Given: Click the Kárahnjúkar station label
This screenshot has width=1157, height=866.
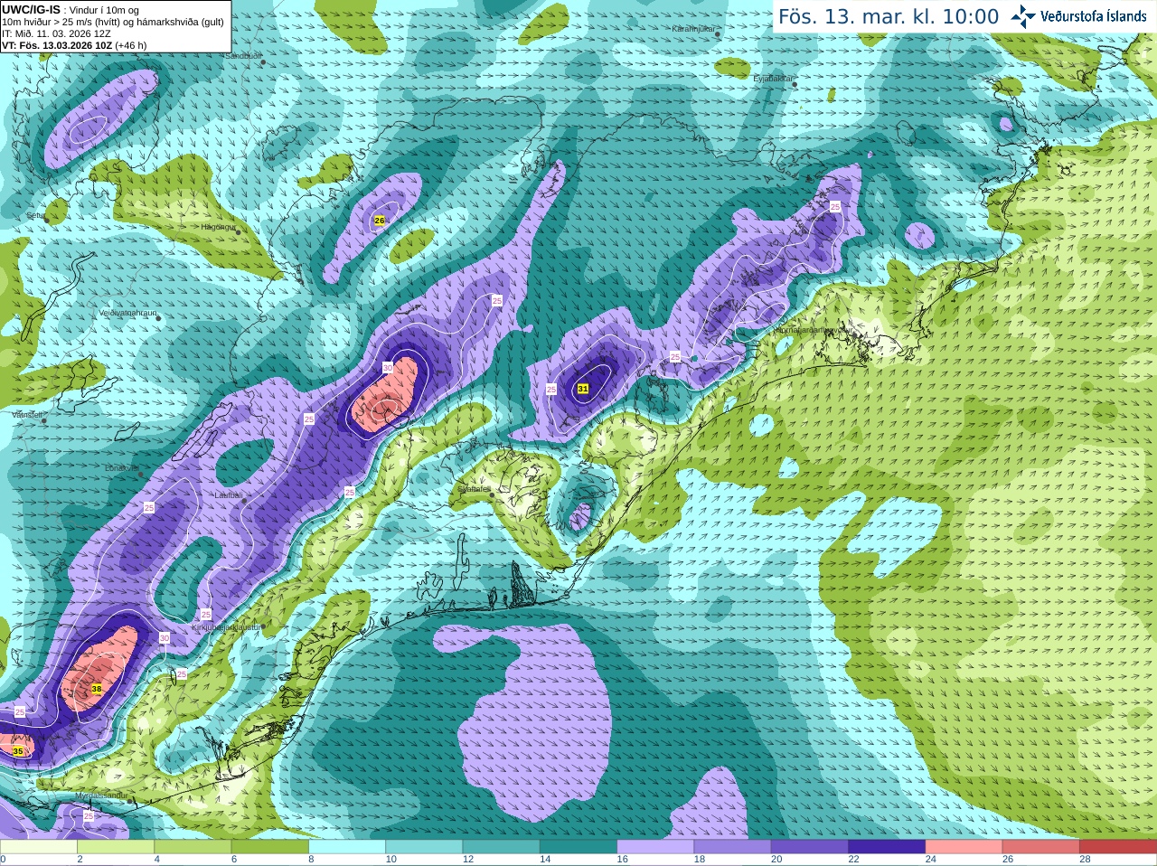Looking at the screenshot, I should click(694, 29).
